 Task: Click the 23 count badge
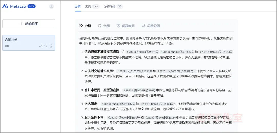pos(120,6)
